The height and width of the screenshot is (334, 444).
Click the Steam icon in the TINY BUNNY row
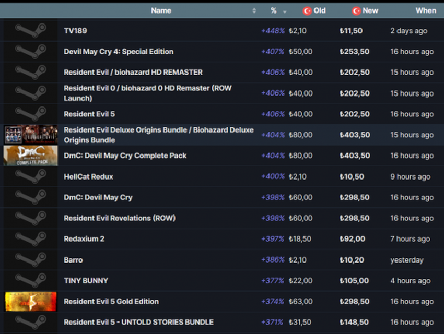coord(30,281)
